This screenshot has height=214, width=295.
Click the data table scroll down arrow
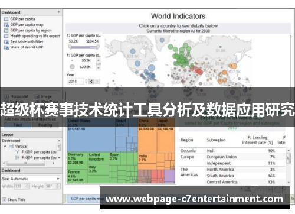point(289,183)
